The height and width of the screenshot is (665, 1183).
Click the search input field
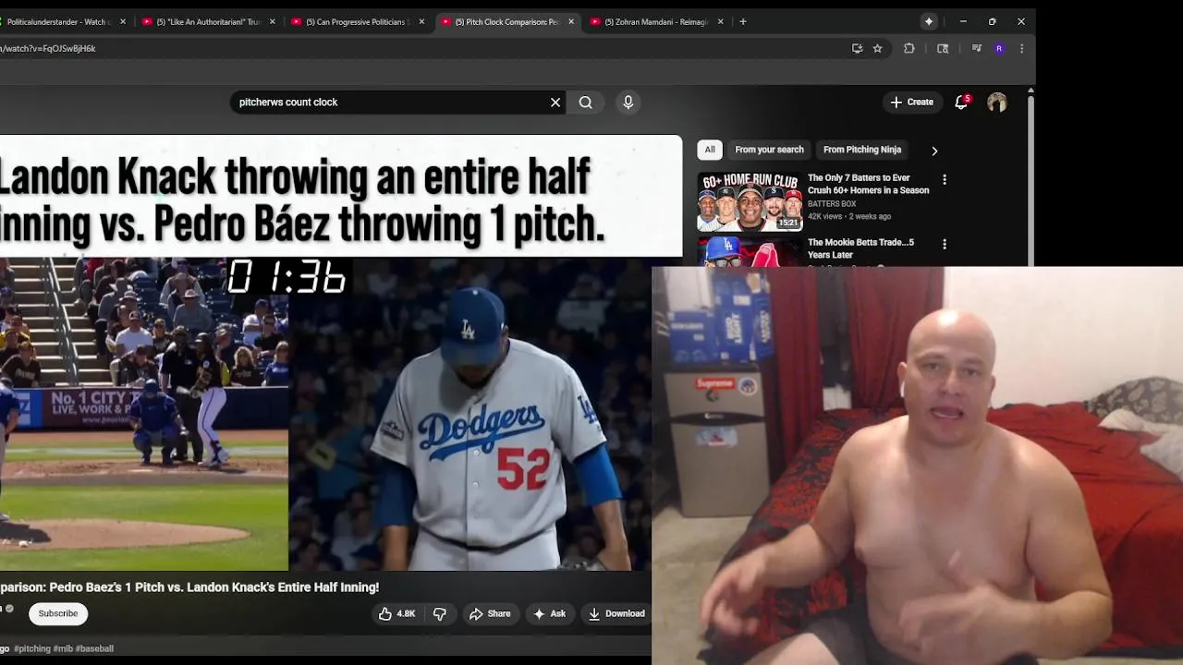click(390, 103)
